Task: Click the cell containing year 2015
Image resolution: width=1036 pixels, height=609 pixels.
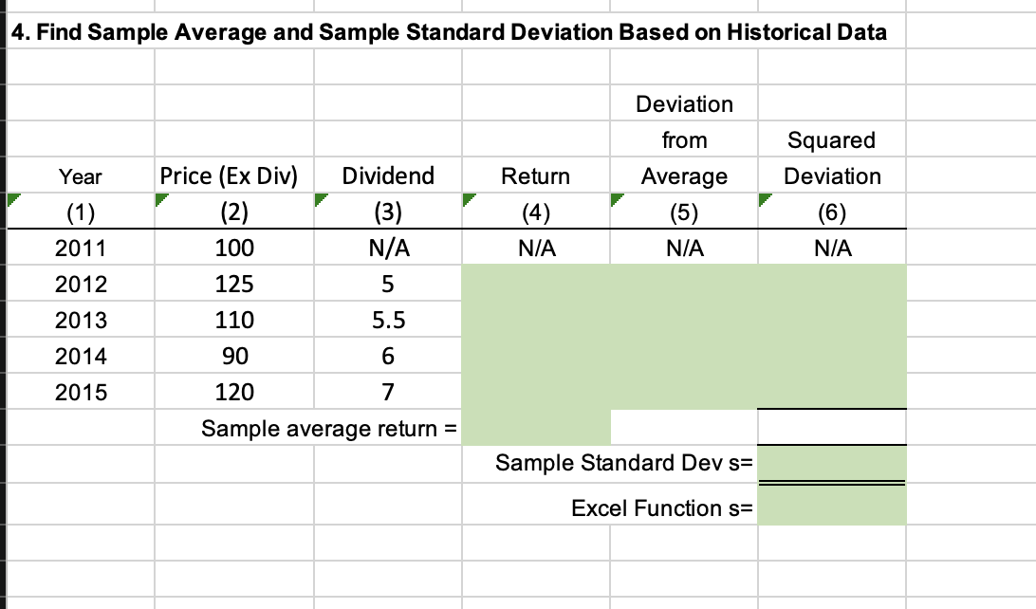Action: [x=83, y=392]
